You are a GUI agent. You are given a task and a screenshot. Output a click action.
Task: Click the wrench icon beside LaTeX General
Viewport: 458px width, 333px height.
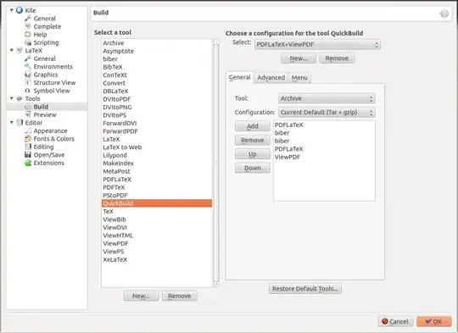pyautogui.click(x=28, y=58)
